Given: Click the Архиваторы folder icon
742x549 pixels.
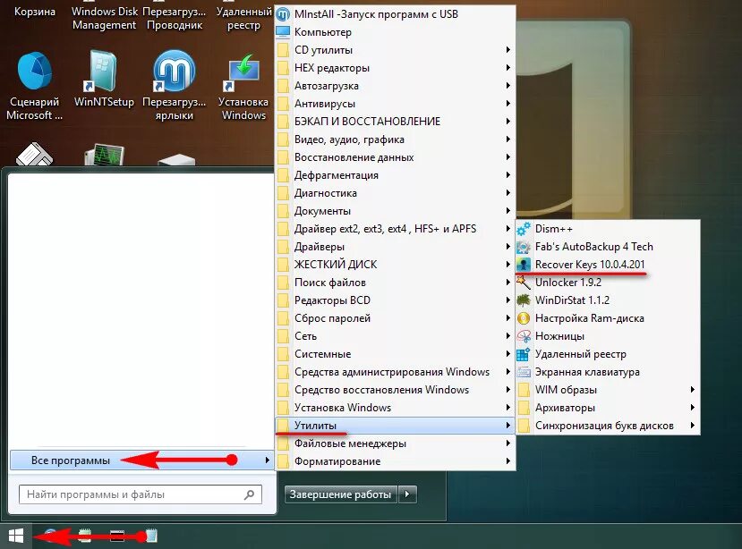Looking at the screenshot, I should [x=524, y=408].
